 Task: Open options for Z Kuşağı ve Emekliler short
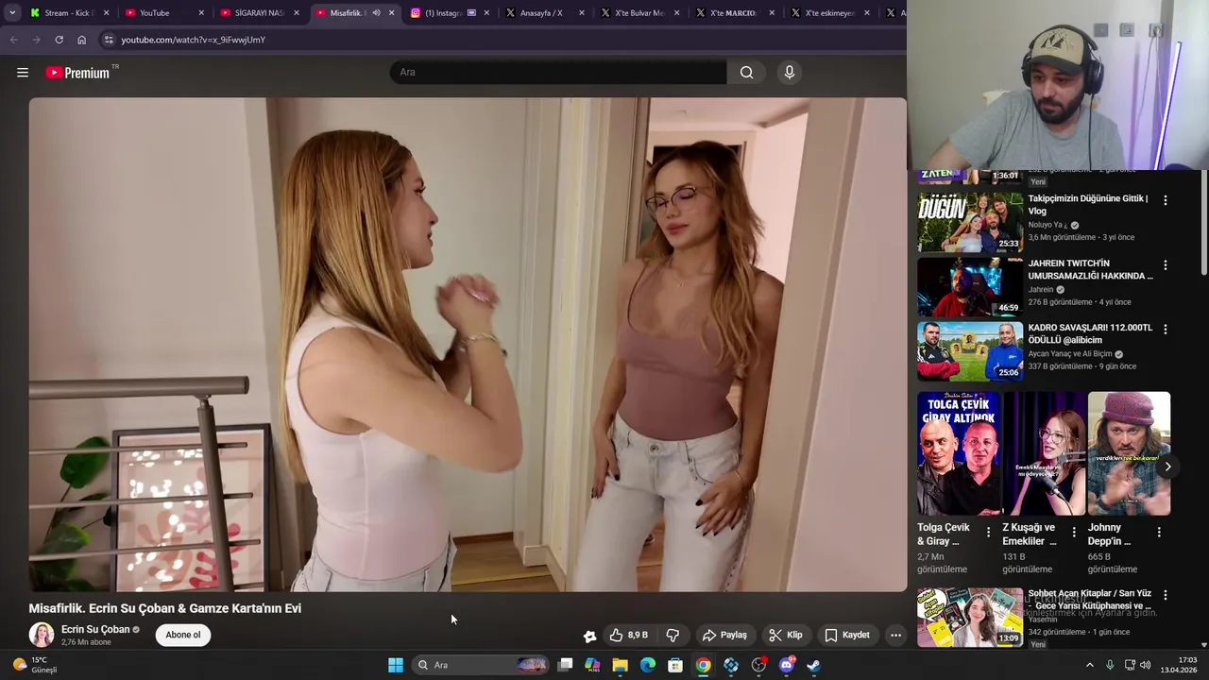1074,532
